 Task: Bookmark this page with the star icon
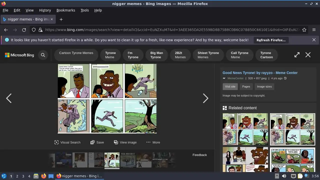click(304, 30)
